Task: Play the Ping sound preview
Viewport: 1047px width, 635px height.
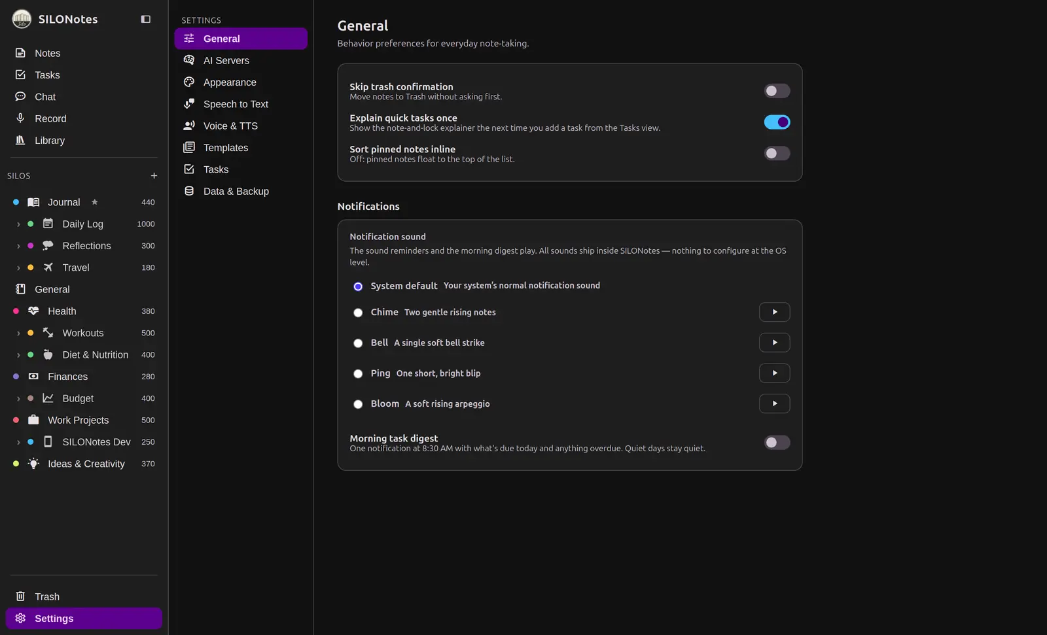Action: pyautogui.click(x=774, y=373)
